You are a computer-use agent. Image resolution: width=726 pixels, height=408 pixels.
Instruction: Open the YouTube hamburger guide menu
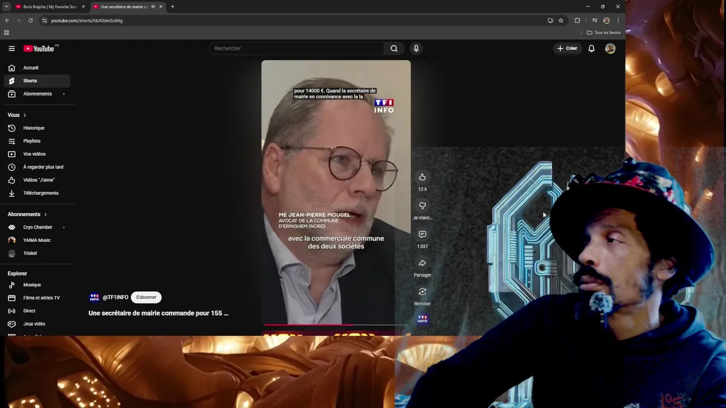(x=11, y=48)
